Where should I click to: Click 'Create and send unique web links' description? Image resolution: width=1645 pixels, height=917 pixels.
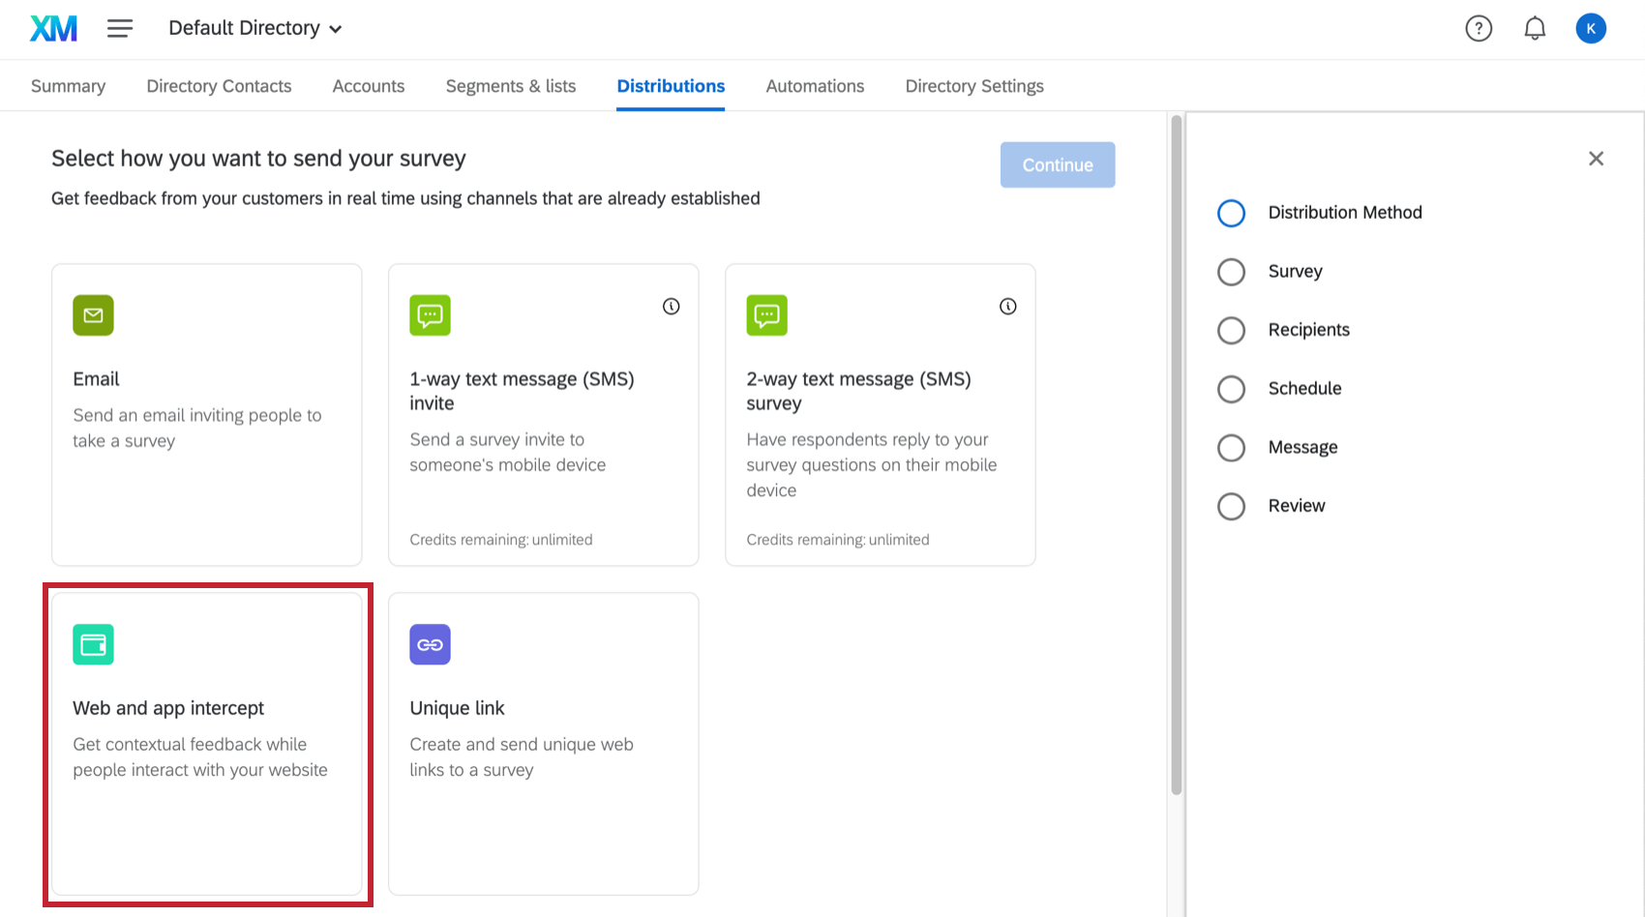pyautogui.click(x=522, y=756)
